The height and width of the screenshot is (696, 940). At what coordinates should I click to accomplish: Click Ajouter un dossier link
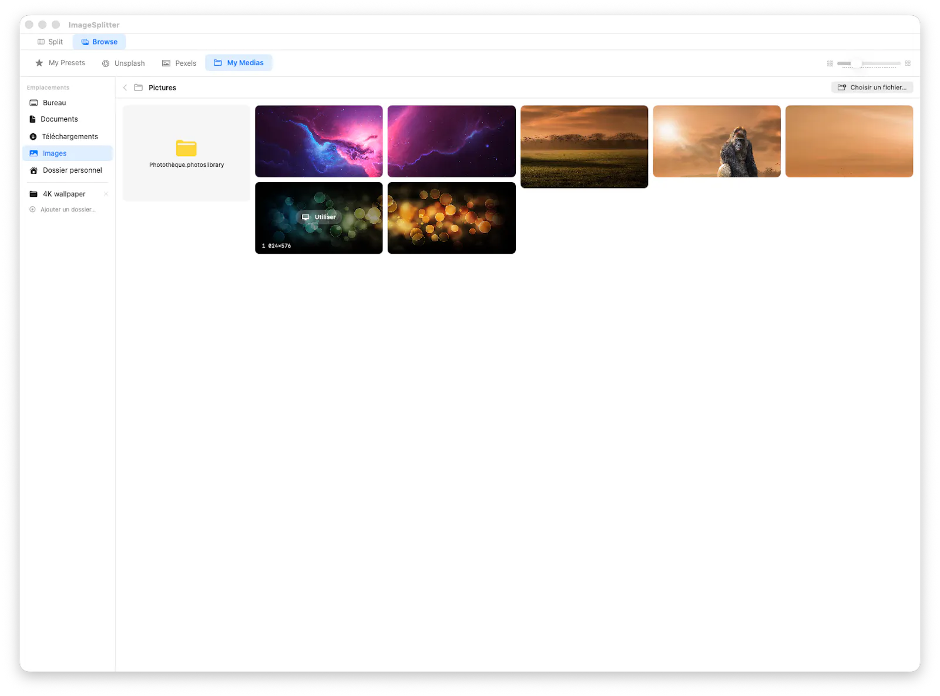pos(68,210)
